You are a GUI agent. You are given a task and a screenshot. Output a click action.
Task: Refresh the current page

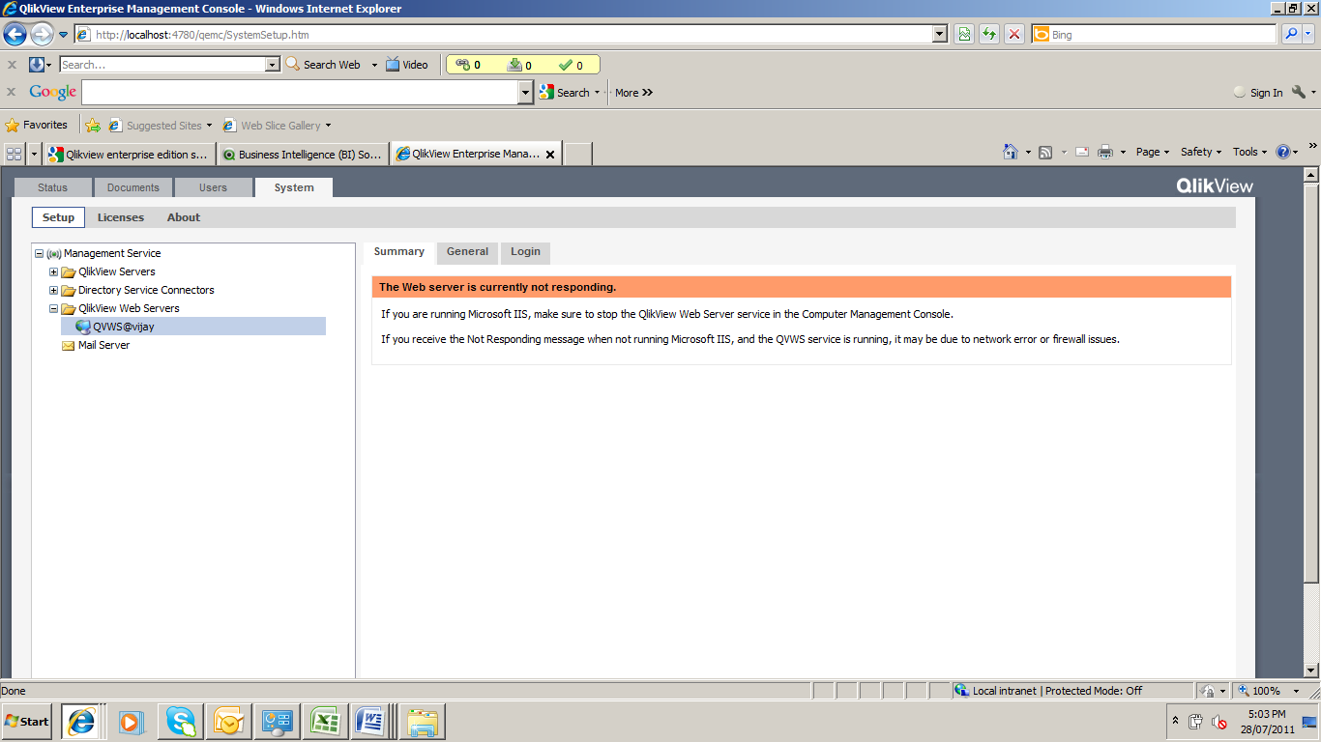(989, 35)
